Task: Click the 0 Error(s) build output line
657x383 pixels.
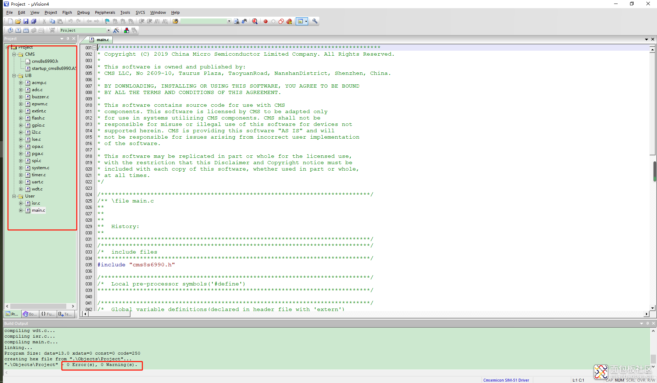Action: click(71, 365)
